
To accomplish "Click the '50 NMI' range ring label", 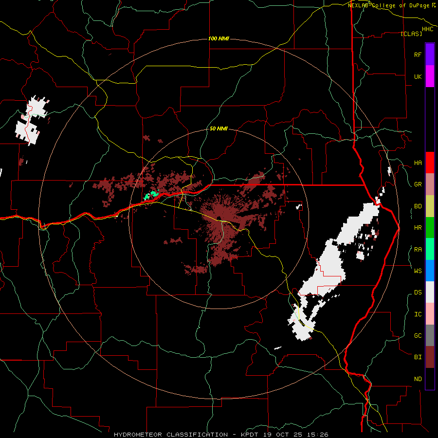I will [219, 128].
